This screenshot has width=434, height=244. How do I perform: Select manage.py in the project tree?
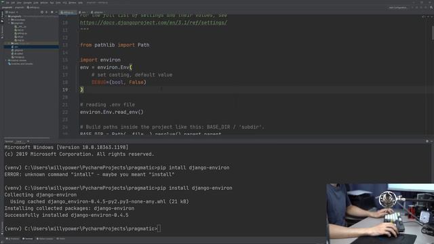point(18,57)
